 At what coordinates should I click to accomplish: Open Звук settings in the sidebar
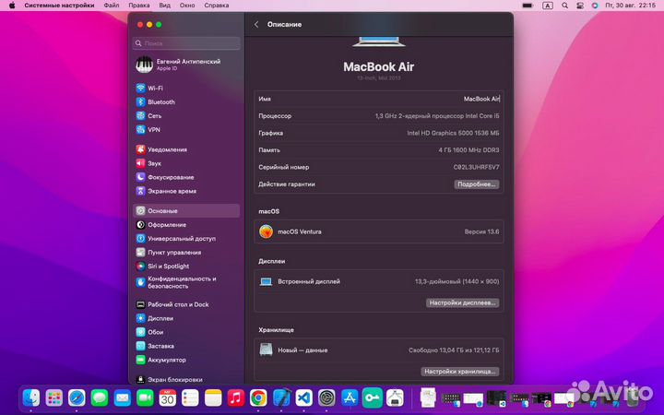[x=148, y=163]
